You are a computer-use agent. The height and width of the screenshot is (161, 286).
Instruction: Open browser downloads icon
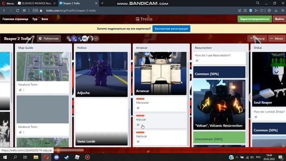pos(276,11)
